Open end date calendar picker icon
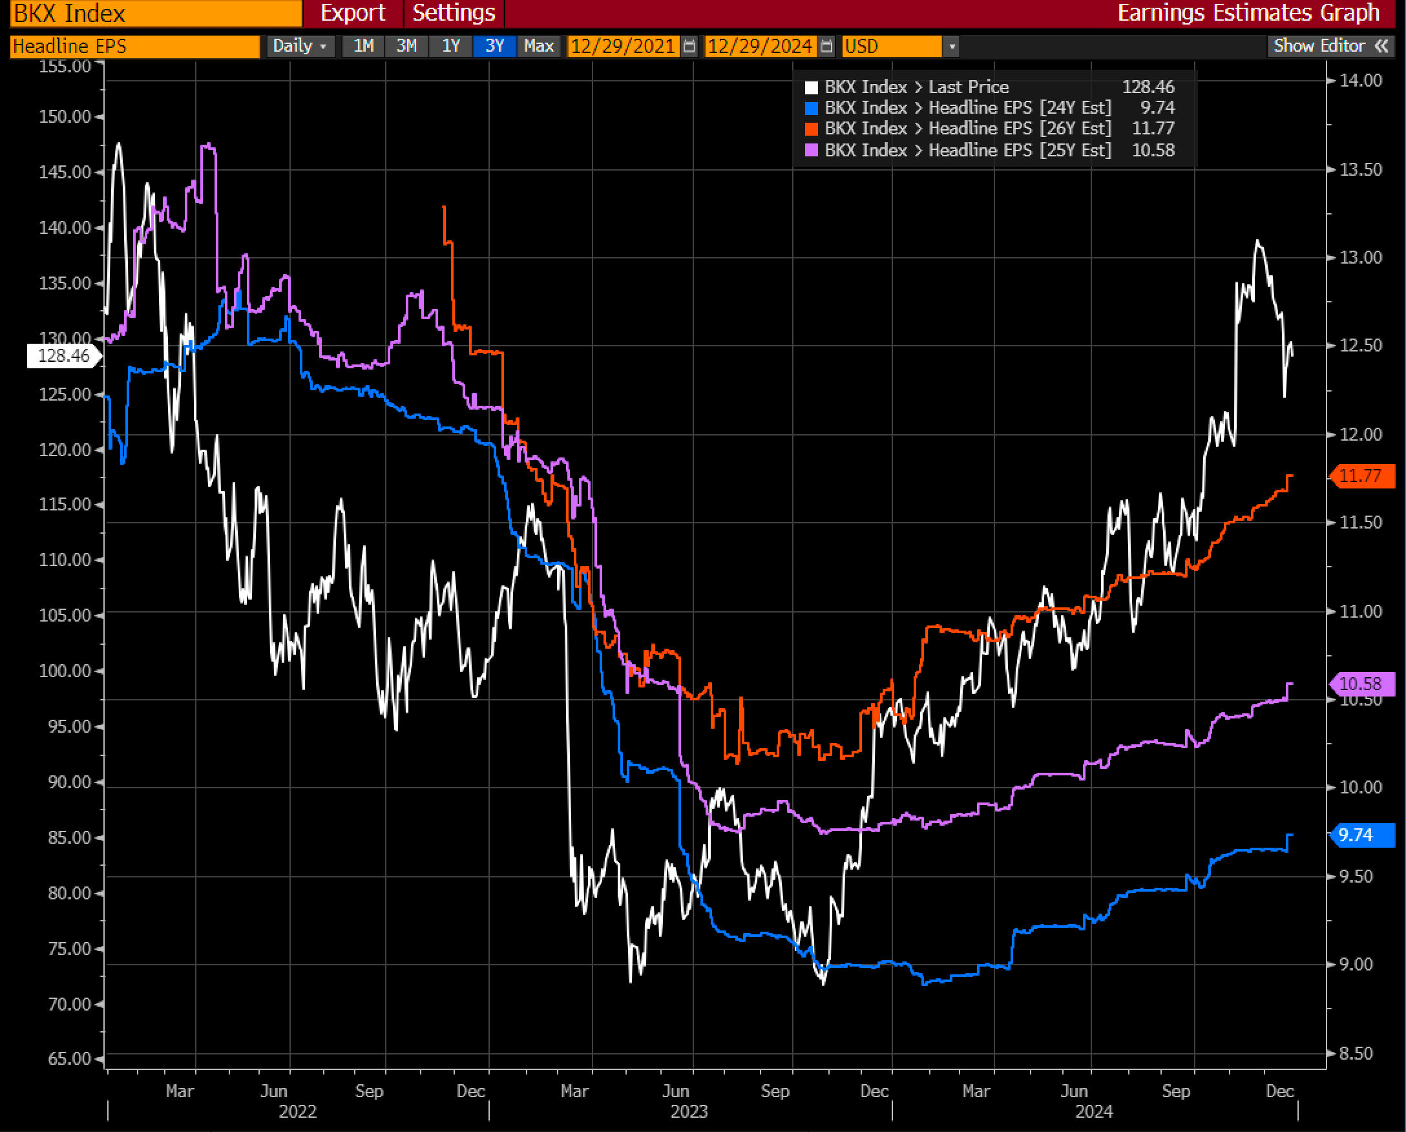Viewport: 1406px width, 1132px height. 826,47
